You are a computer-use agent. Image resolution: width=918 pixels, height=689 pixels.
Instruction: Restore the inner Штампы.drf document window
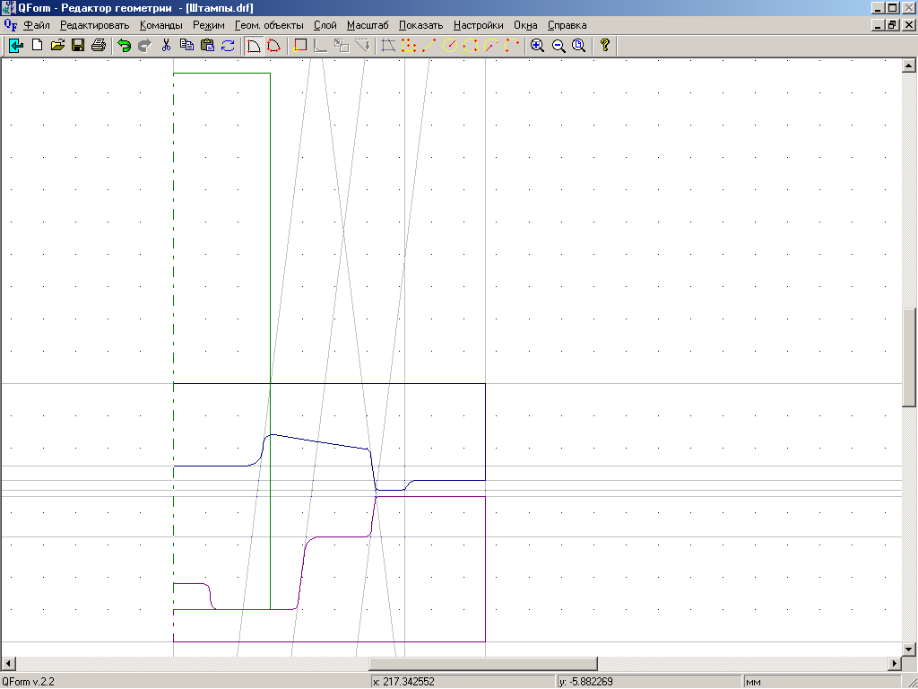[892, 25]
